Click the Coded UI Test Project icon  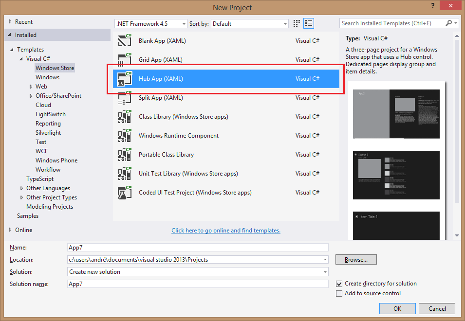click(125, 193)
